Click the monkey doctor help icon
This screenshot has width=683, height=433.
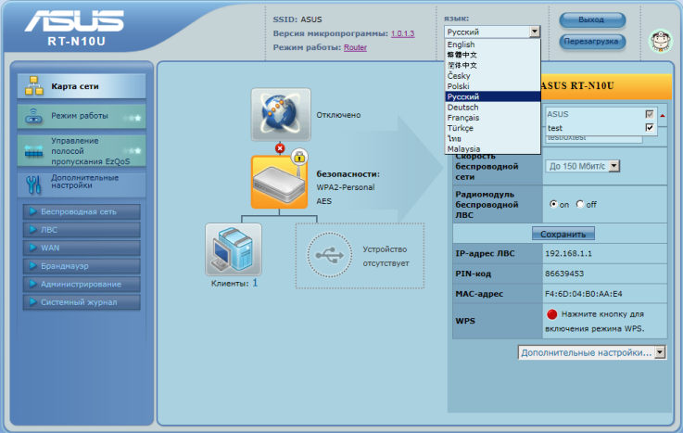(x=661, y=41)
